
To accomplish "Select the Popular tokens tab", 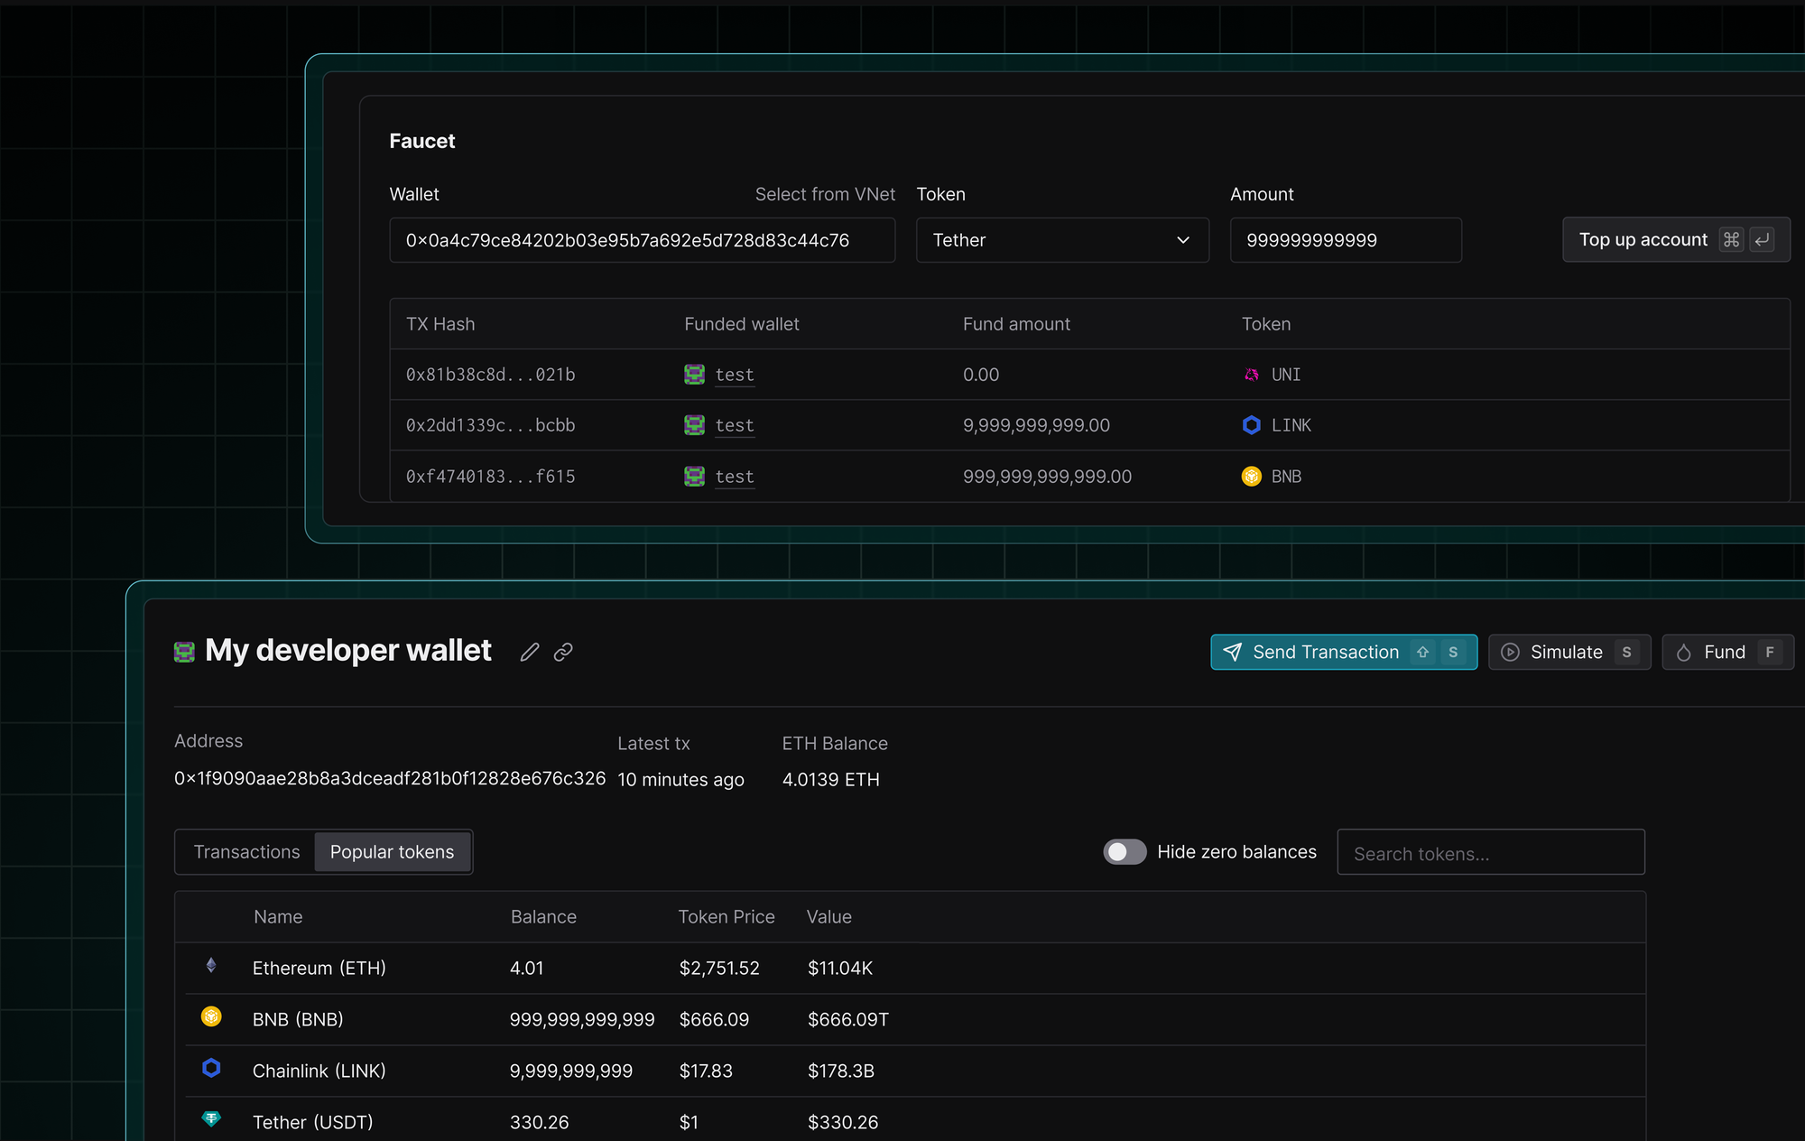I will click(392, 851).
